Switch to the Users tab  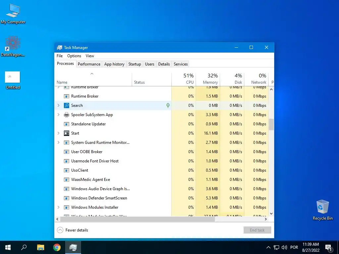(x=150, y=64)
